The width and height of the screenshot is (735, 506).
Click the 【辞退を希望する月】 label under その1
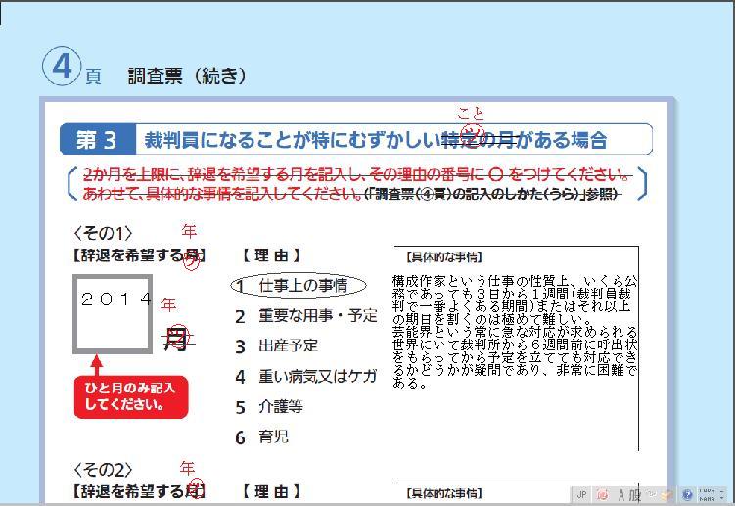[138, 255]
